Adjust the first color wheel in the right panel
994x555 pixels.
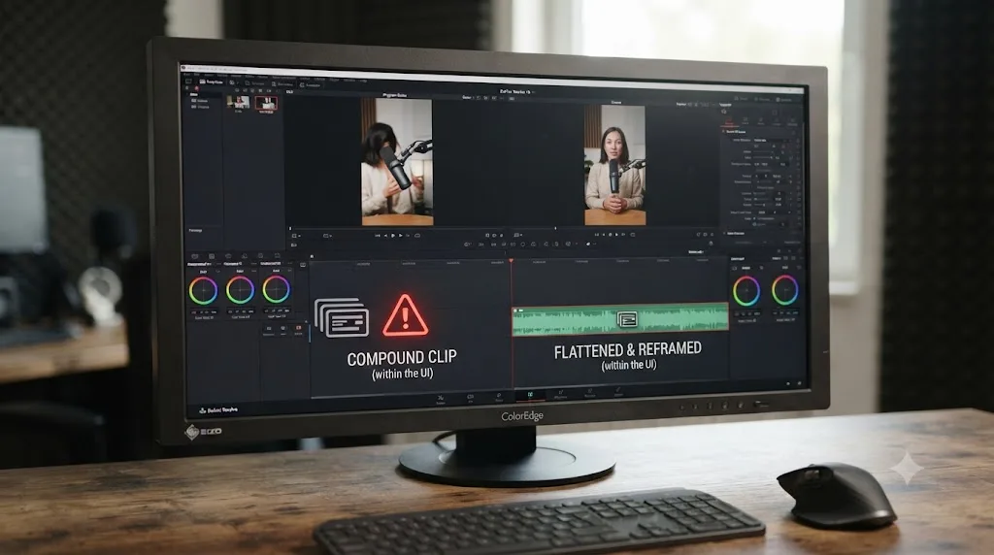[746, 291]
